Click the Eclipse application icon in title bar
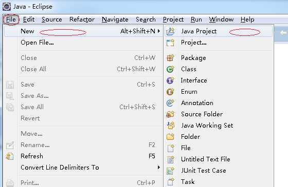Viewport: 288px width, 187px height. click(7, 7)
